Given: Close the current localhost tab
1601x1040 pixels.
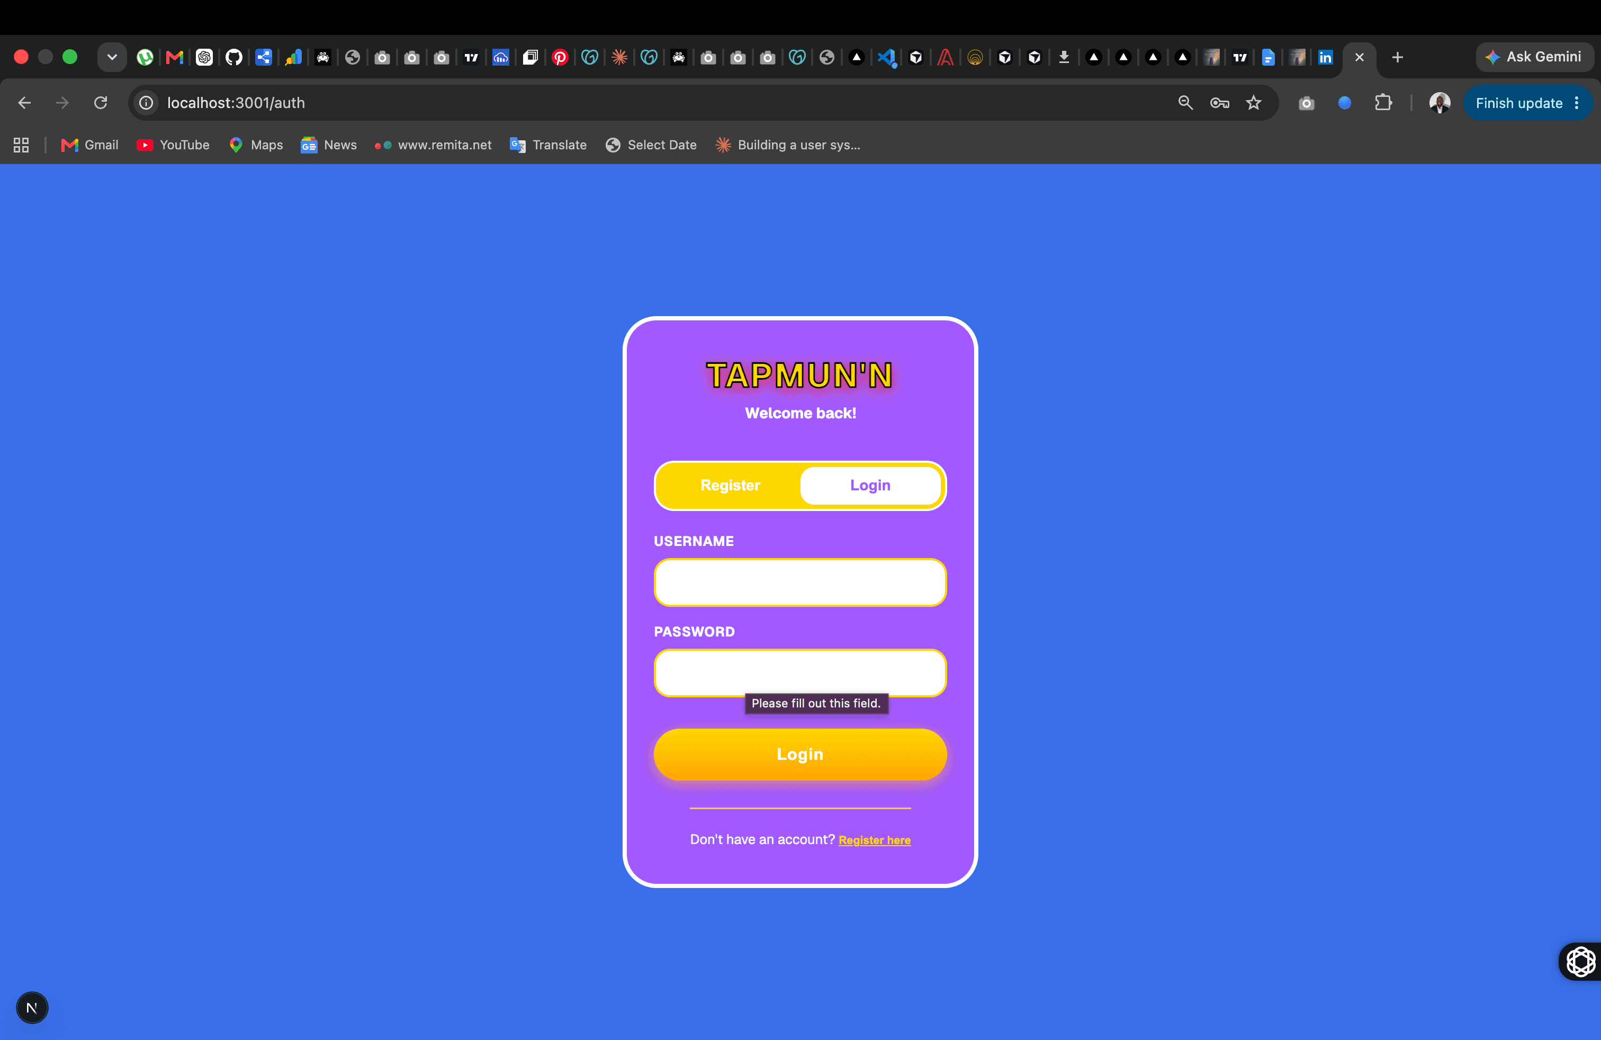Looking at the screenshot, I should [1360, 57].
